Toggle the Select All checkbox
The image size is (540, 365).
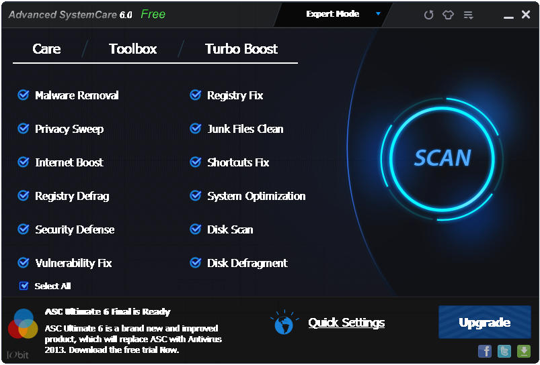[24, 286]
